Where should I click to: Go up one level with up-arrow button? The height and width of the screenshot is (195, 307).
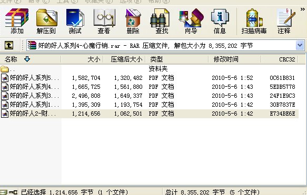pyautogui.click(x=9, y=45)
